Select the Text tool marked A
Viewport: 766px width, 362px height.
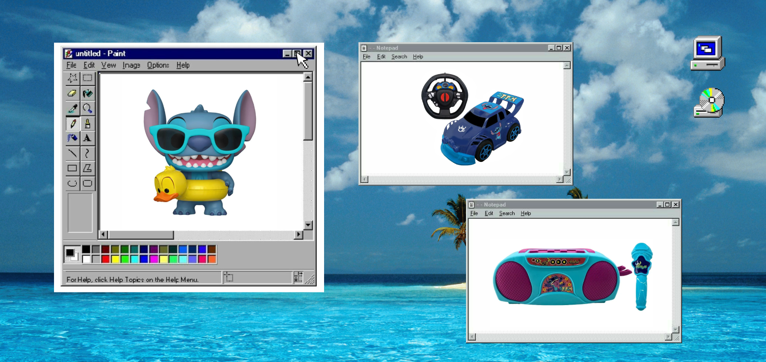87,138
